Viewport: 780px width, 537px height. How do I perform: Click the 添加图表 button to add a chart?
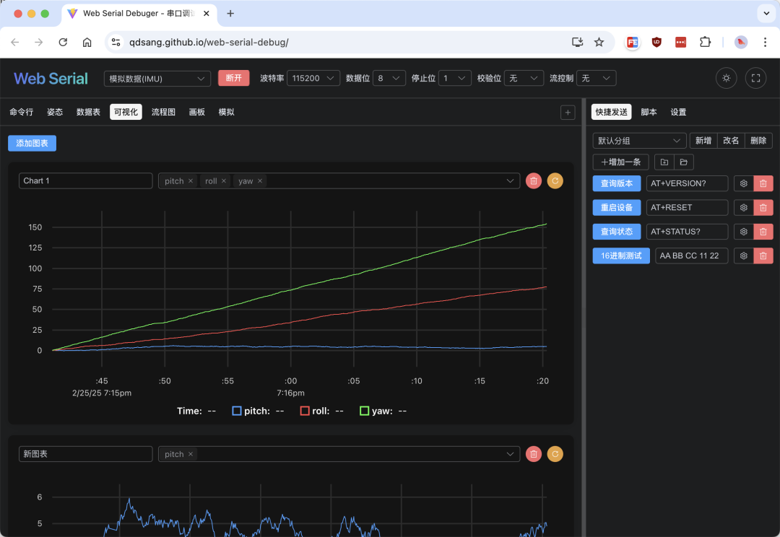point(32,143)
